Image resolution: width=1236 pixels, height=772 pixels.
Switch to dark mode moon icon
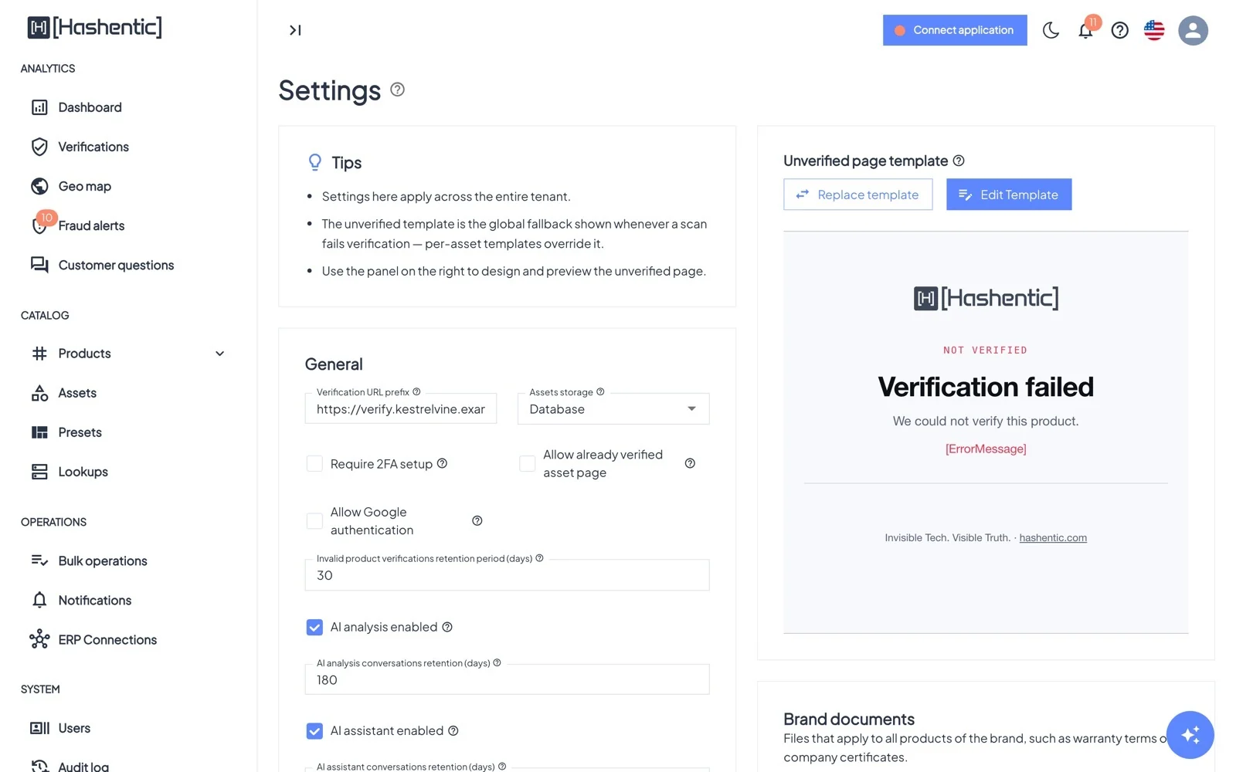click(x=1051, y=30)
